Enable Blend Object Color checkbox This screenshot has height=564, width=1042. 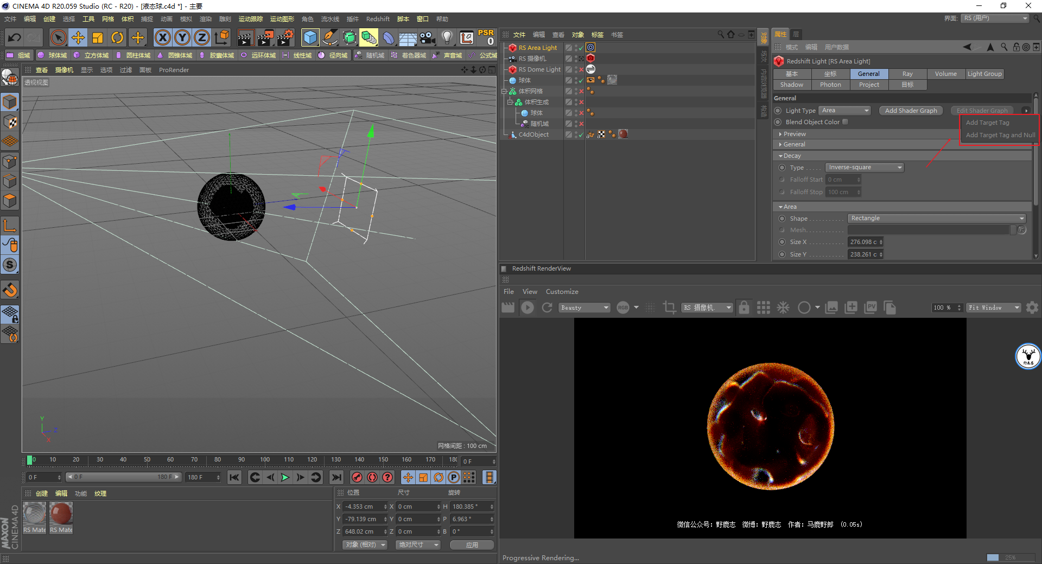845,122
